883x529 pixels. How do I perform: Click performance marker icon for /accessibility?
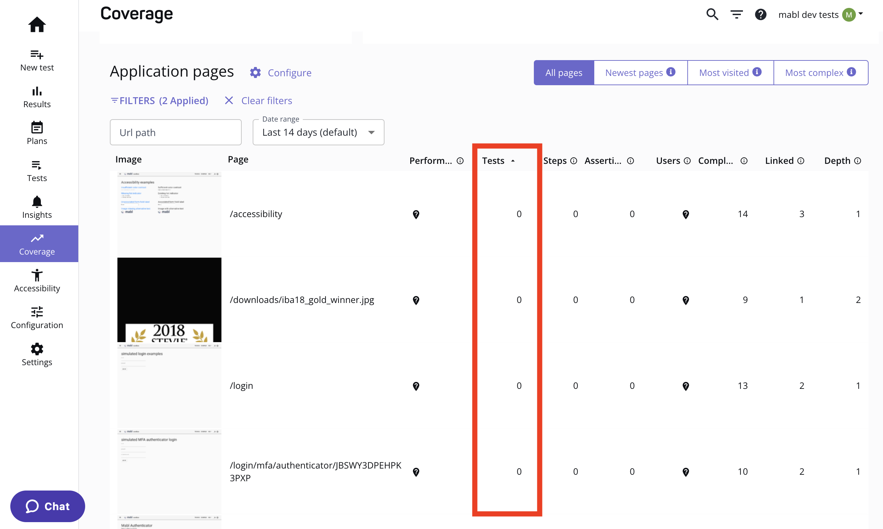point(416,214)
